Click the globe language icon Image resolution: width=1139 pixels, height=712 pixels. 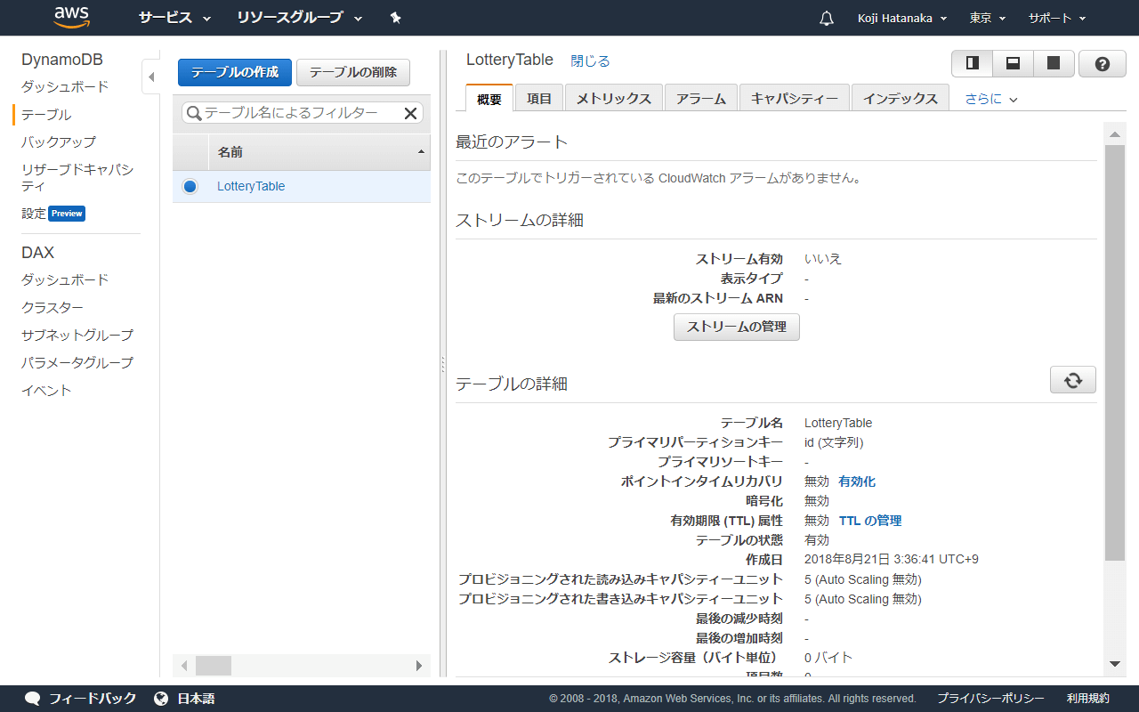tap(161, 699)
